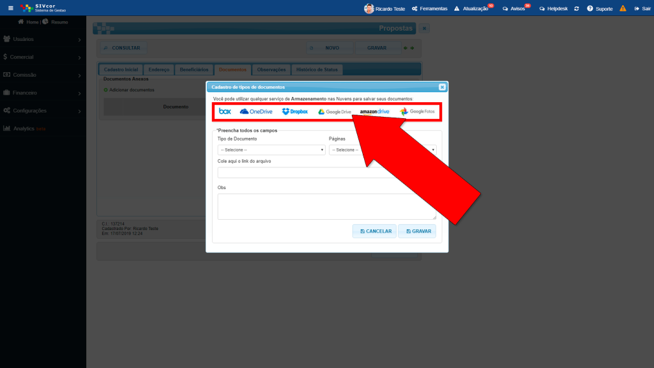Image resolution: width=654 pixels, height=368 pixels.
Task: Click the Box cloud storage logo
Action: pos(225,111)
